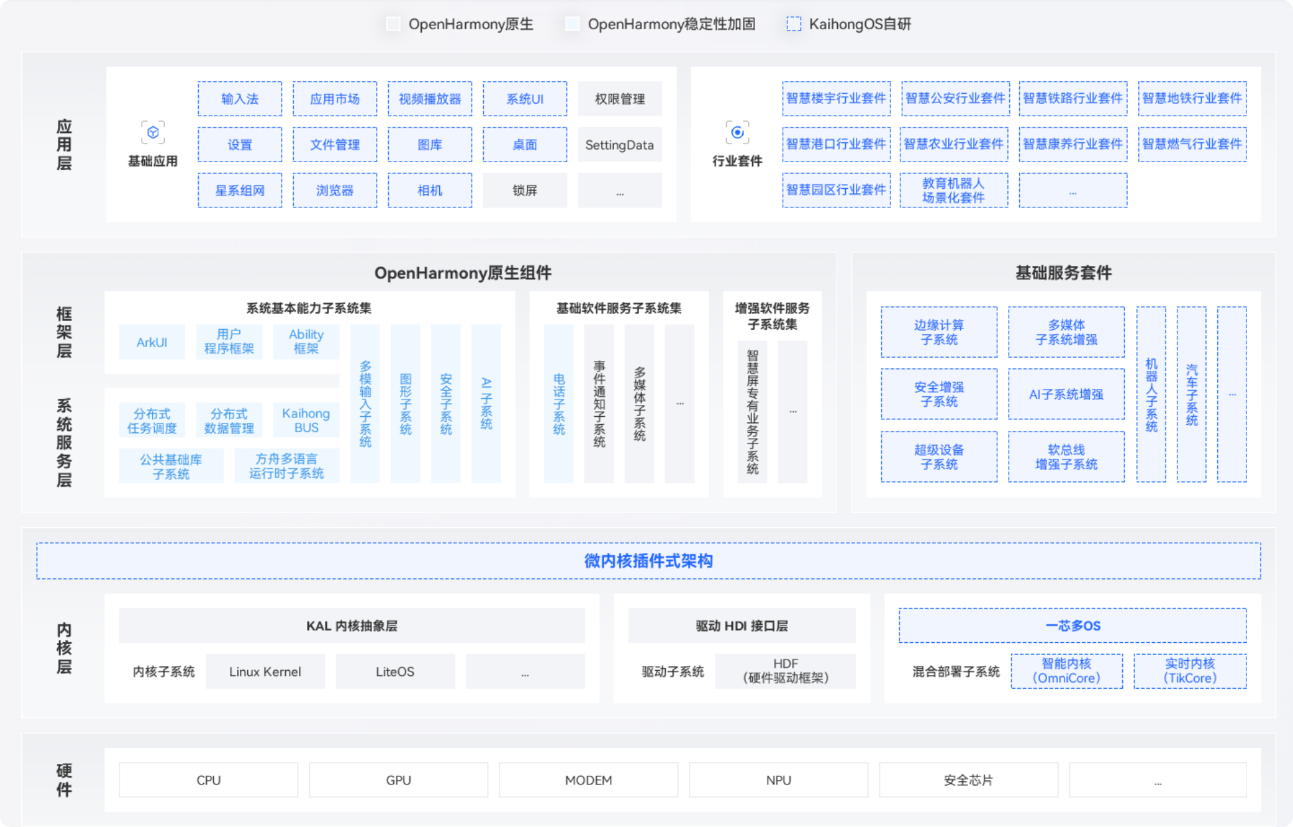Click the LiteOS box
The height and width of the screenshot is (827, 1293).
(395, 671)
